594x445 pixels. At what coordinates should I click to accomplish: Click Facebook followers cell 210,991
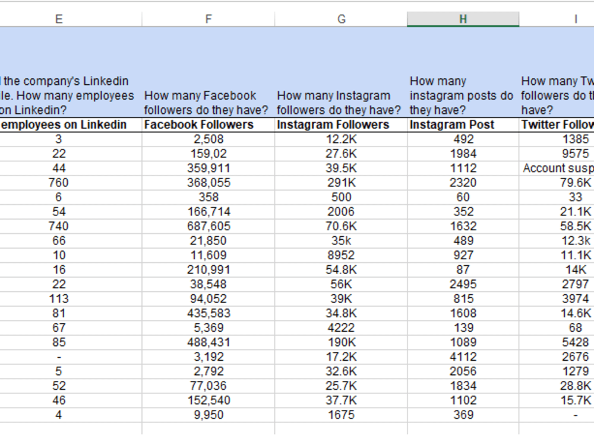pyautogui.click(x=208, y=270)
